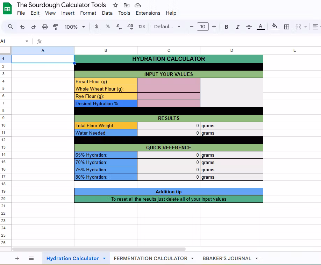Toggle italic text formatting

click(x=238, y=27)
